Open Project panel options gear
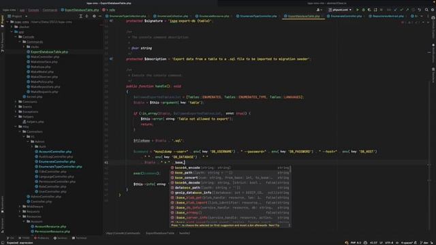This screenshot has height=245, width=436. [x=94, y=16]
